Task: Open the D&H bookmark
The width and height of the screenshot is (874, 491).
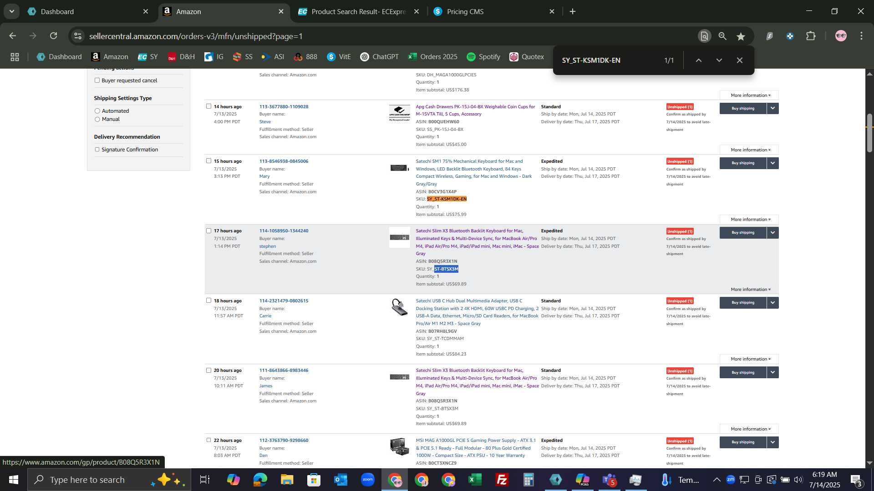Action: tap(181, 57)
